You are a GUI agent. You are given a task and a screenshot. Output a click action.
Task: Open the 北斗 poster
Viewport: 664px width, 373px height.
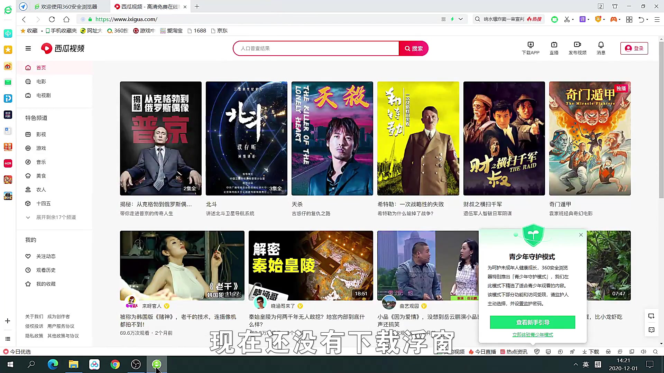pos(247,138)
